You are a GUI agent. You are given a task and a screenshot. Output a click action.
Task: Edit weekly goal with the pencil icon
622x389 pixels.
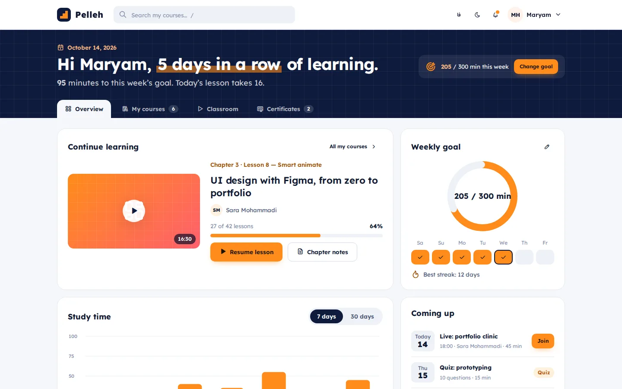coord(547,147)
